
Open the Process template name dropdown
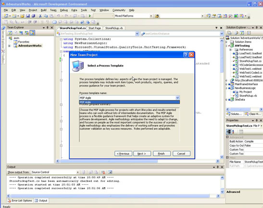point(177,98)
